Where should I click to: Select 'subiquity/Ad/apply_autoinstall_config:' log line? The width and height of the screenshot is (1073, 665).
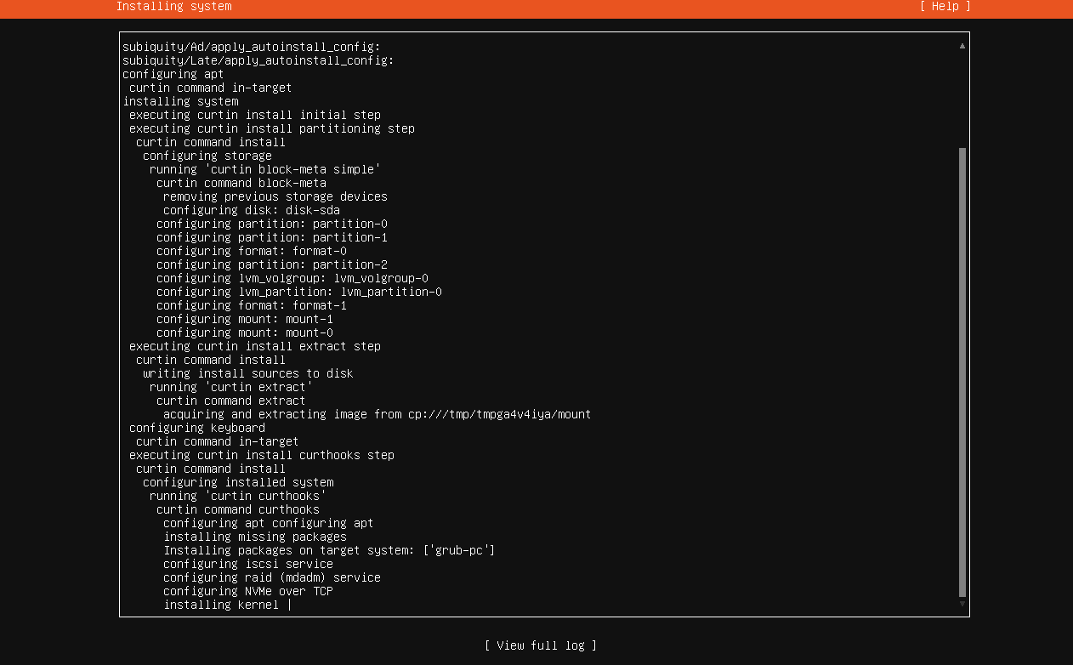252,47
